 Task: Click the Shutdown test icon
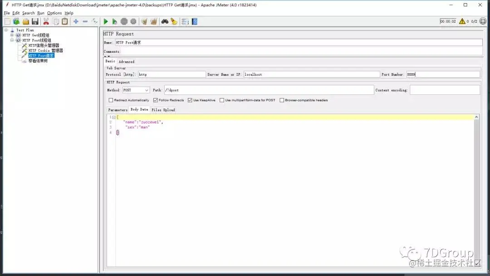tap(133, 22)
